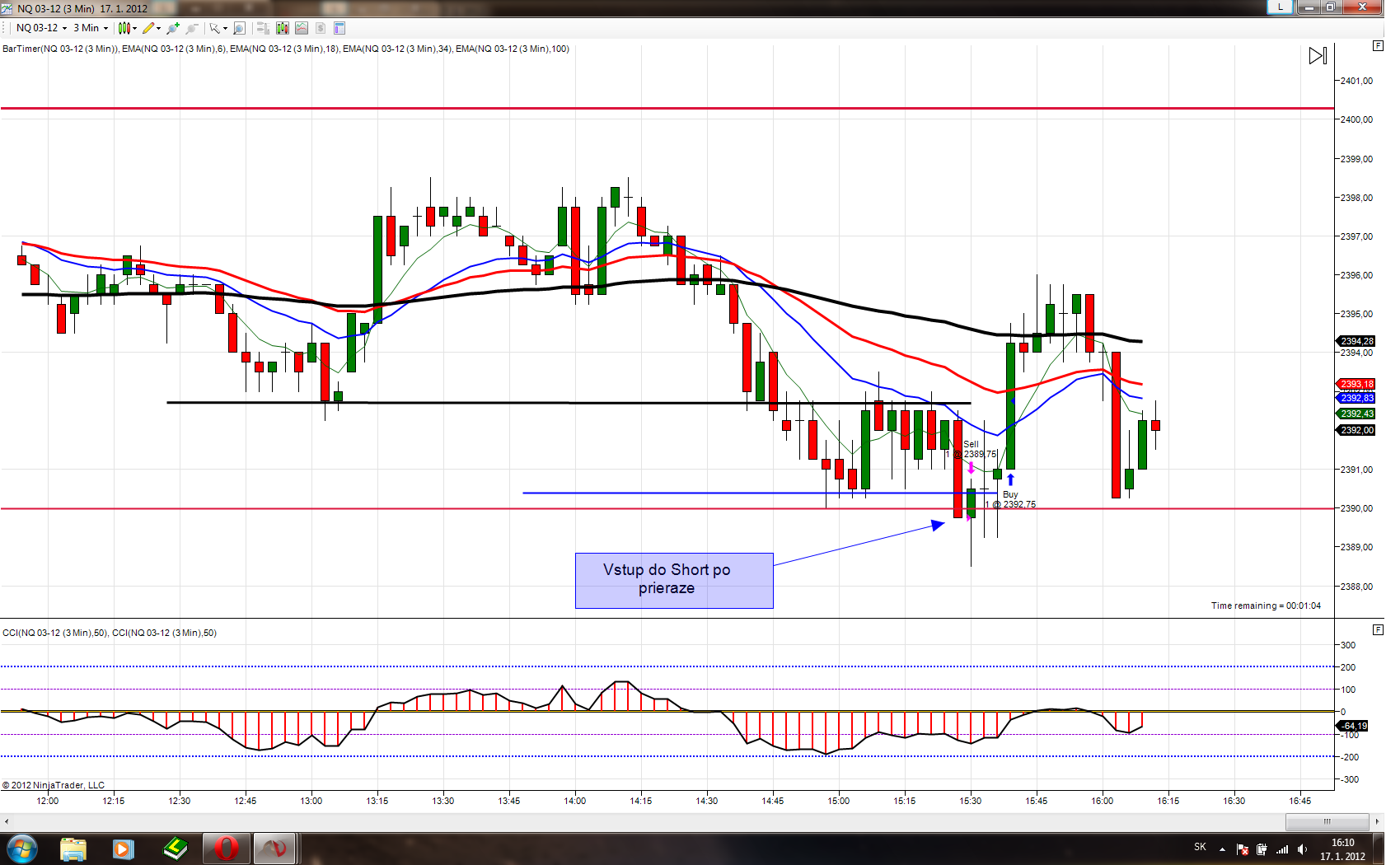Open the NQ 03-12 instrument dropdown
The width and height of the screenshot is (1386, 865).
click(x=41, y=28)
